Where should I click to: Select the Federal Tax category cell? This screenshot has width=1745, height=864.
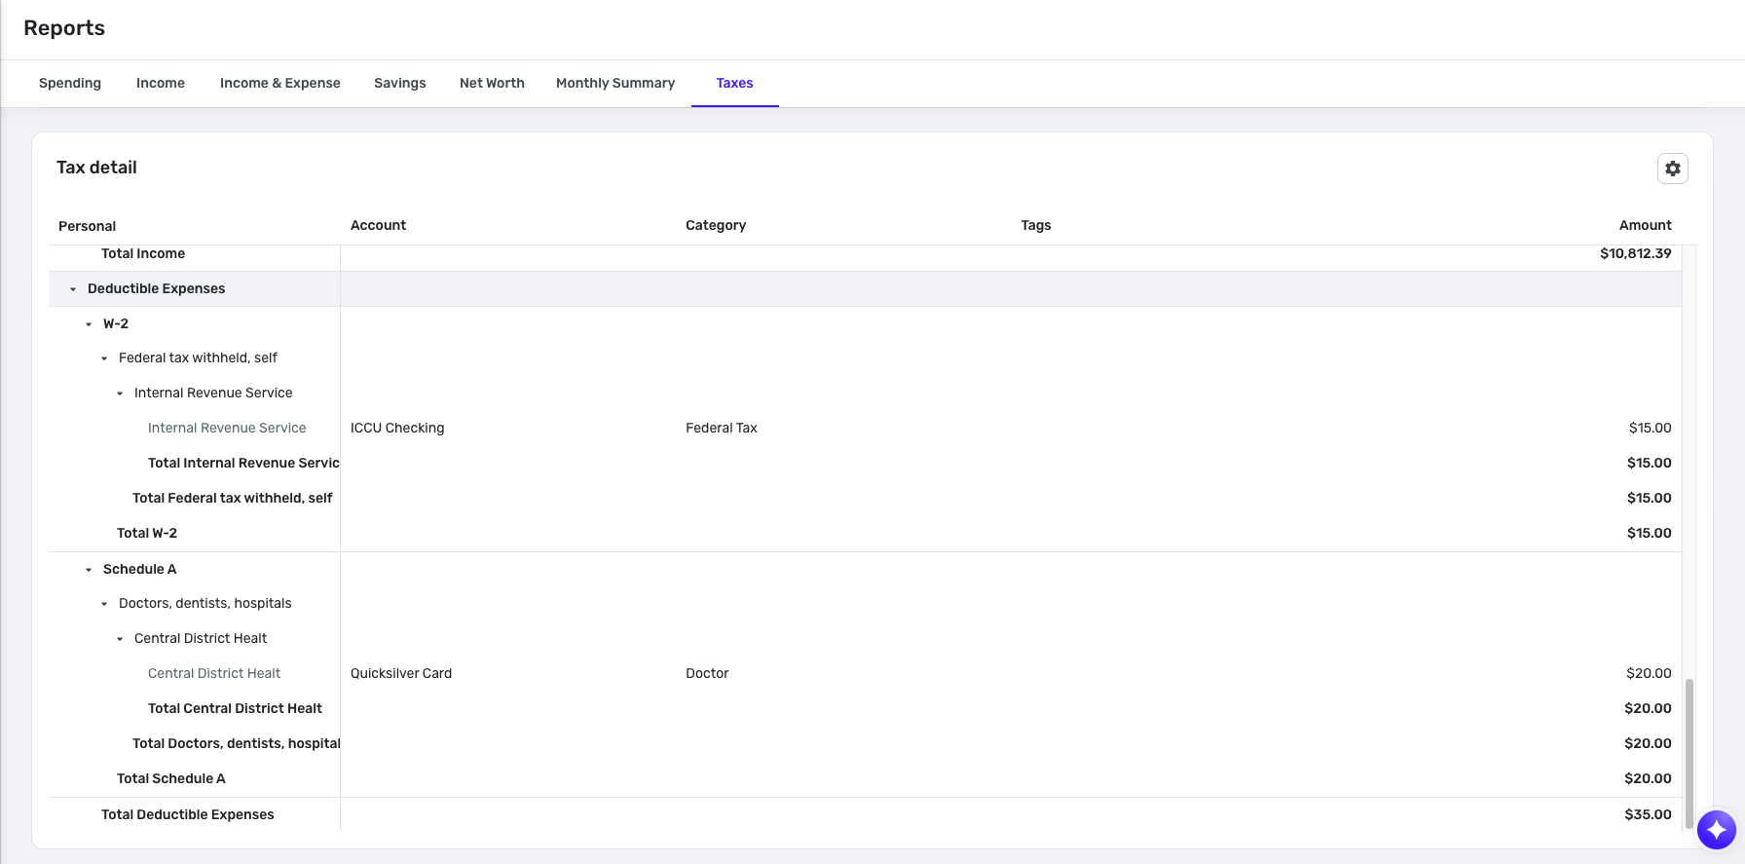coord(722,428)
